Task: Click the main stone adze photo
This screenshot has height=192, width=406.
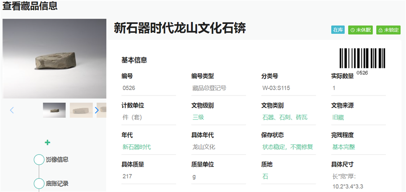Action: coord(55,59)
